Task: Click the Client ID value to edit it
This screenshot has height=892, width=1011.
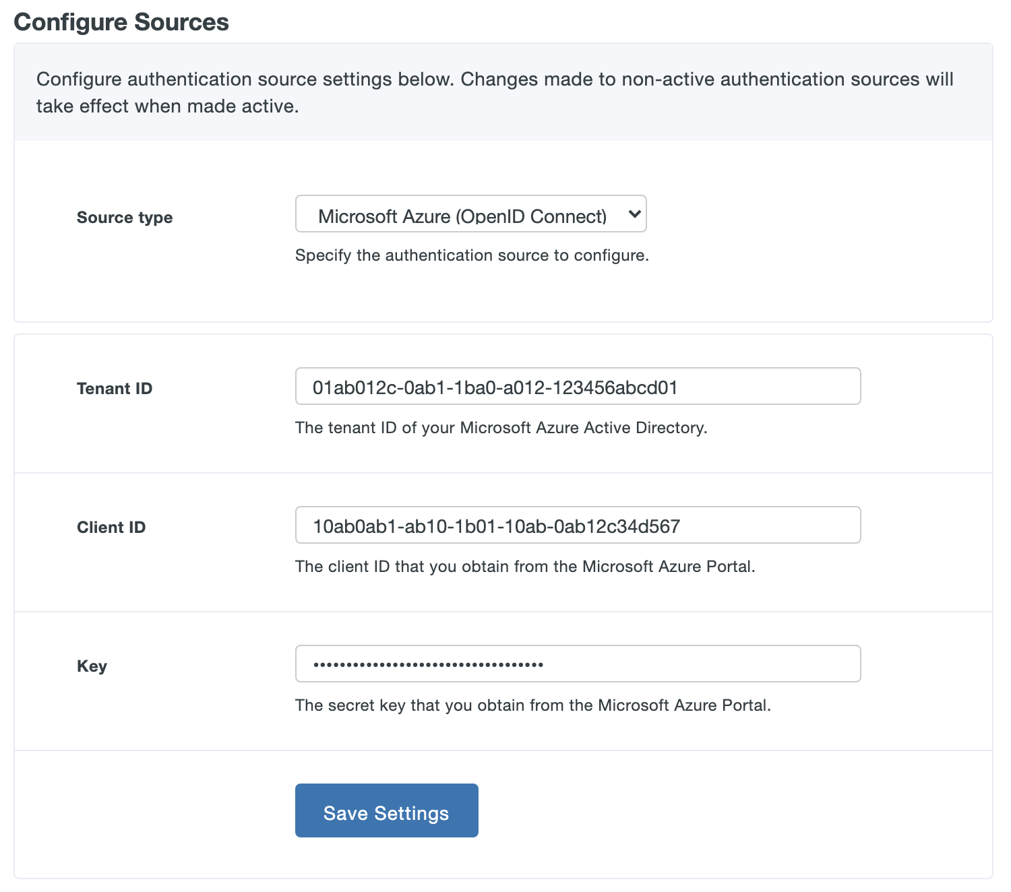Action: coord(497,526)
